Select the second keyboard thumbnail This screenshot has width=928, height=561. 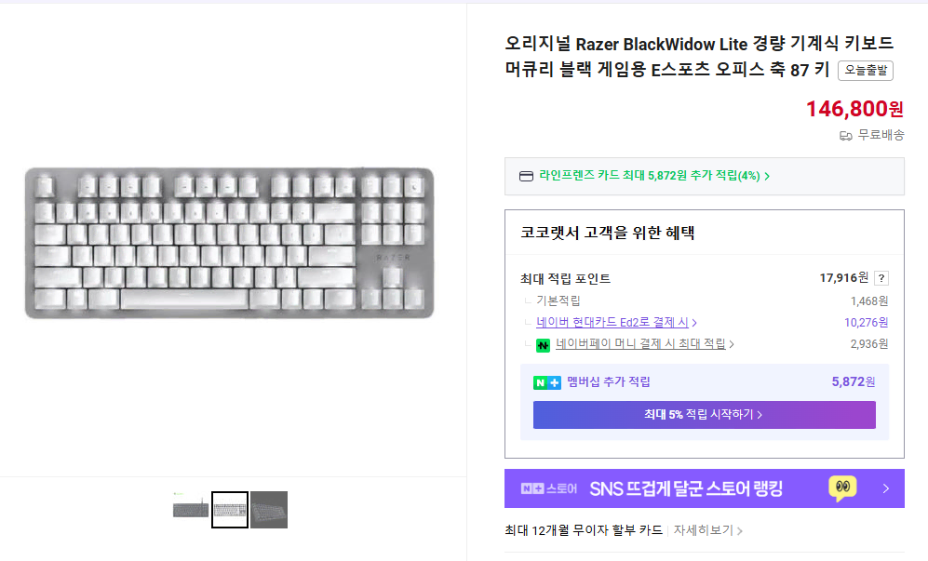[229, 510]
